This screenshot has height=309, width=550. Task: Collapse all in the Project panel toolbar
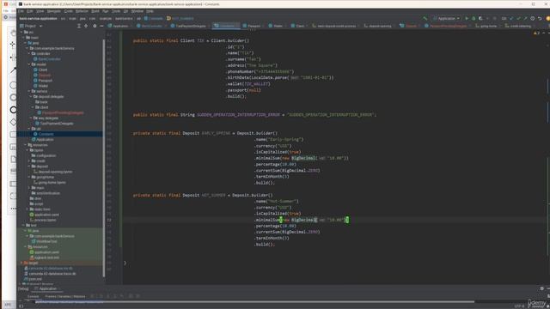pos(78,26)
